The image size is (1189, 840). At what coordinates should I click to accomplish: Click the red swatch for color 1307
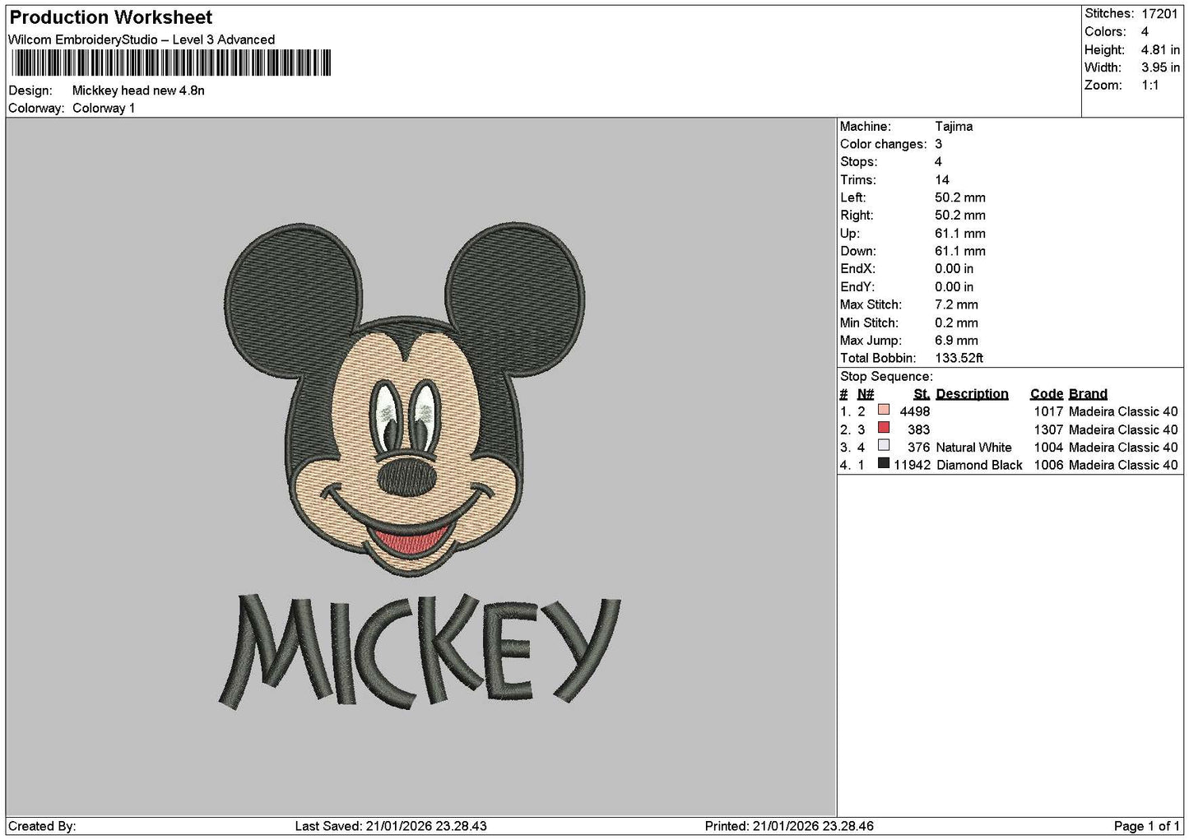884,428
